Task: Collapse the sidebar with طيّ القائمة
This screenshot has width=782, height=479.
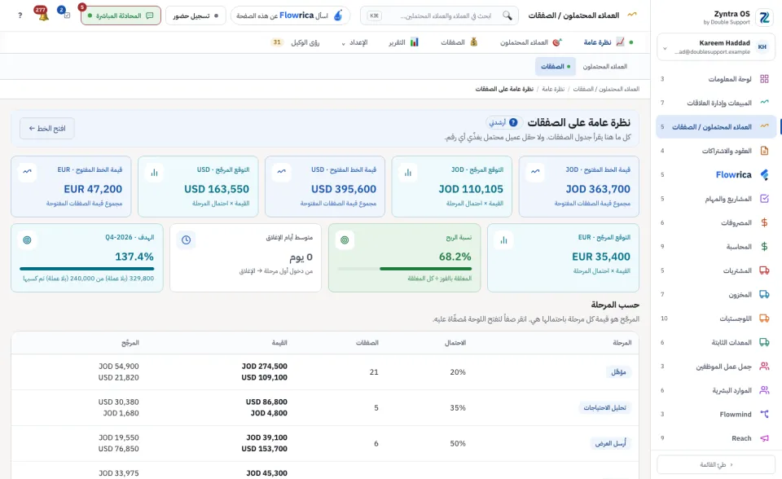Action: coord(716,464)
